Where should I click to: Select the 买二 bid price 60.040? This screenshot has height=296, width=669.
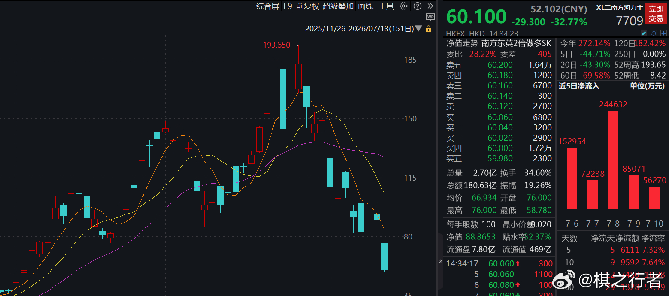(x=500, y=127)
